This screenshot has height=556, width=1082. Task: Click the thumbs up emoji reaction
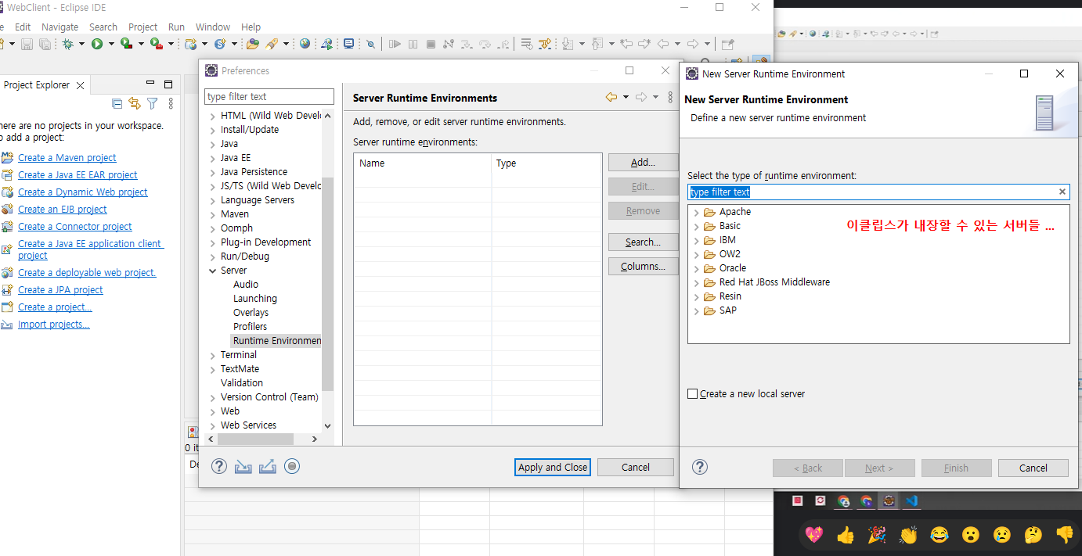(846, 535)
